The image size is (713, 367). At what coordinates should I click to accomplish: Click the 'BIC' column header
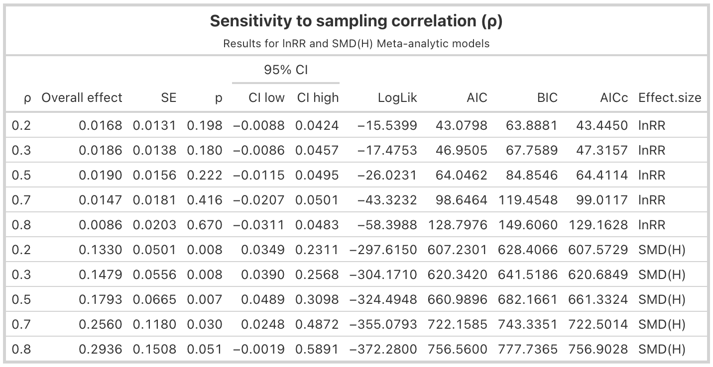coord(547,98)
